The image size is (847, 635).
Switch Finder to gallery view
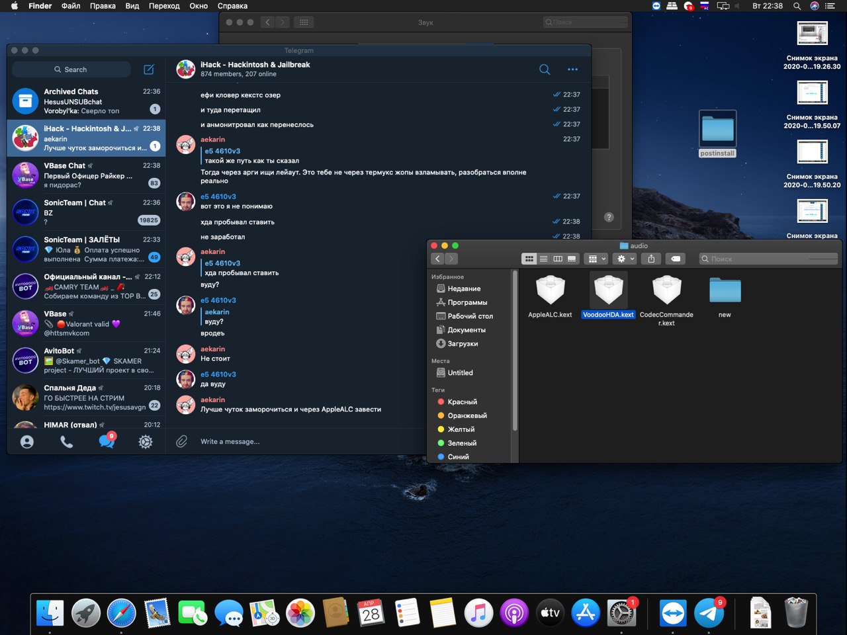(x=572, y=259)
